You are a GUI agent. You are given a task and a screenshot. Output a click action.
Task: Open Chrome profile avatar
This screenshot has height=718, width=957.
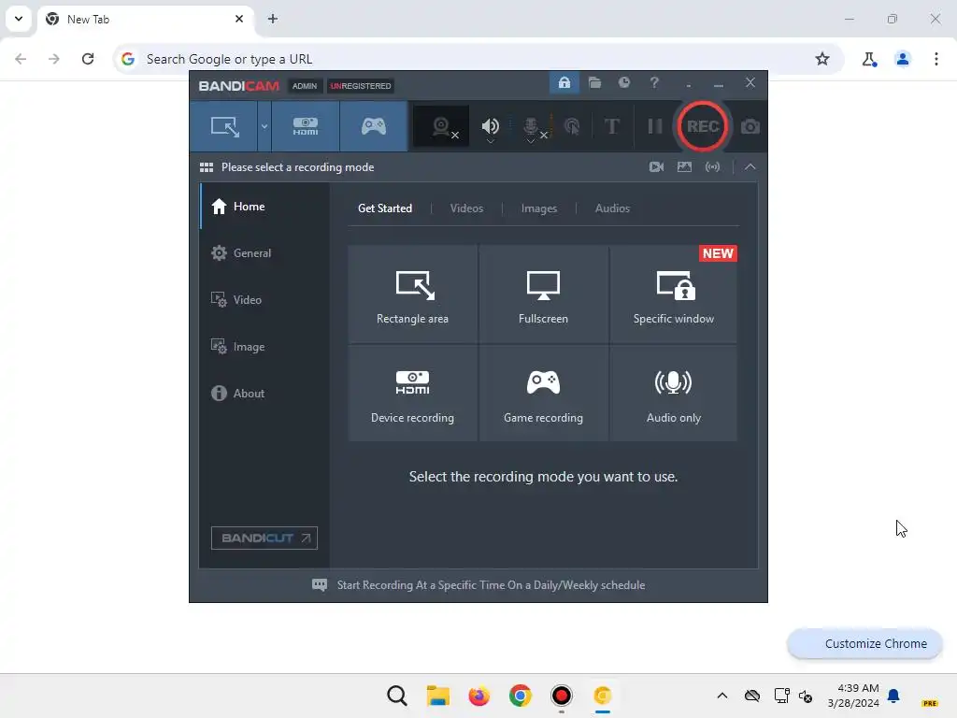[x=902, y=59]
